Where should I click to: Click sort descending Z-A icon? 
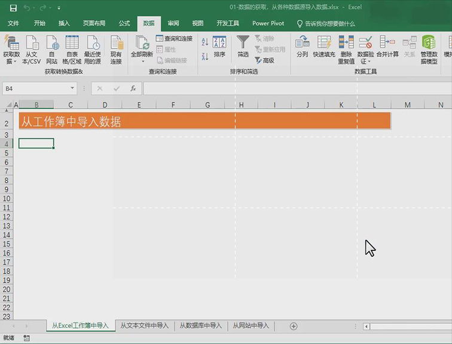(205, 56)
